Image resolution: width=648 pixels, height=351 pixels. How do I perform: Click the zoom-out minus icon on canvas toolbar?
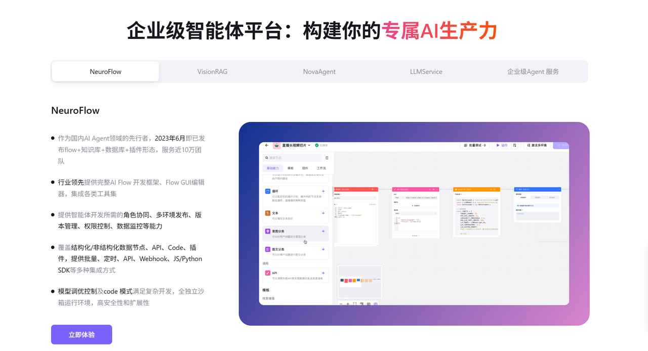pos(341,304)
